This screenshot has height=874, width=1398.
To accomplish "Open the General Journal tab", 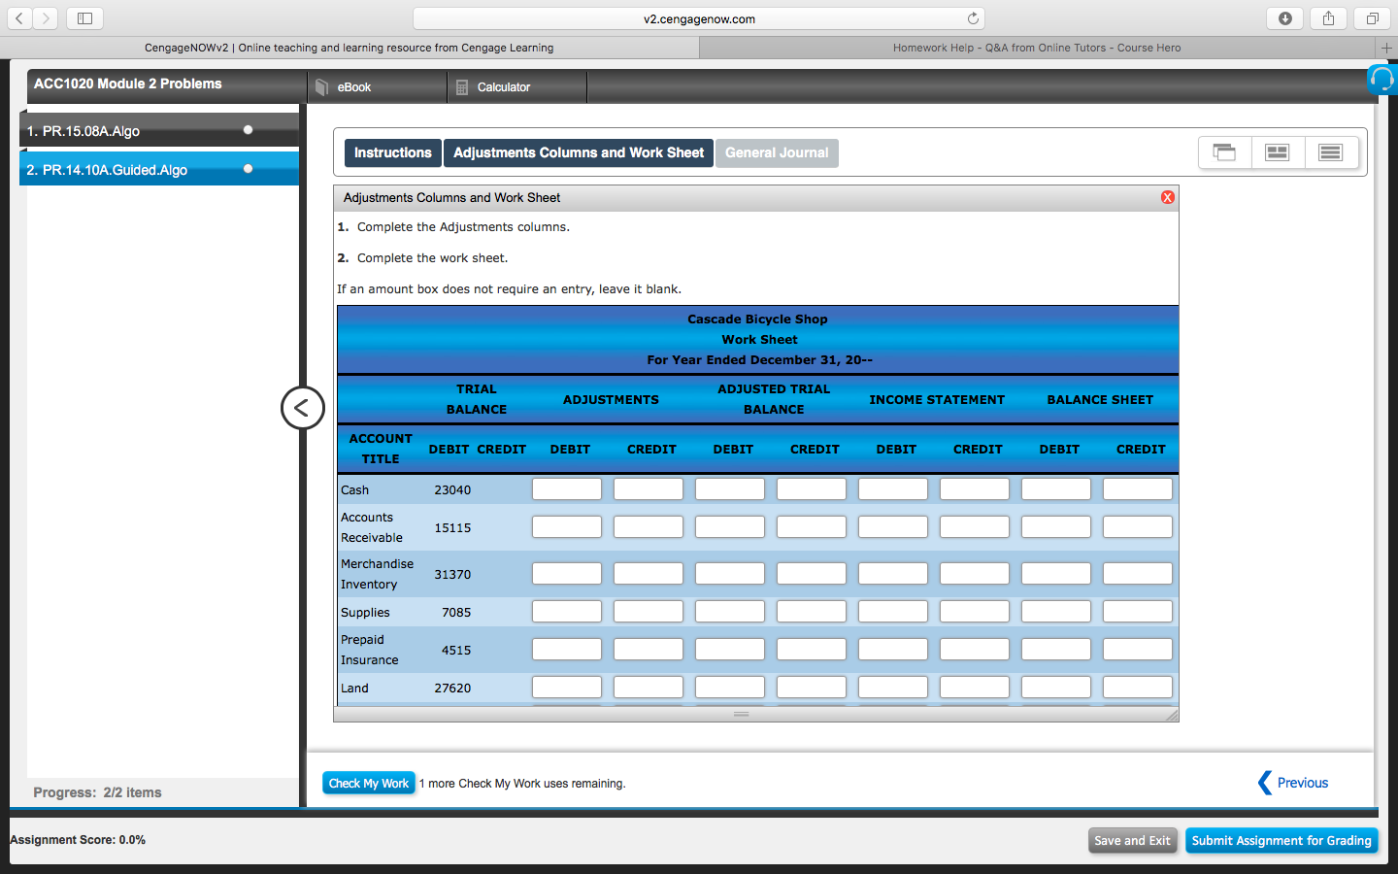I will click(777, 153).
